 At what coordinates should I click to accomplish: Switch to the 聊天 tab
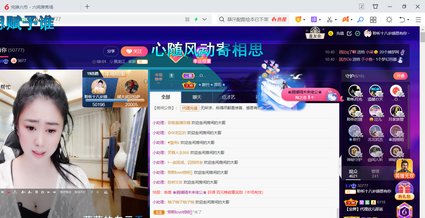(197, 97)
